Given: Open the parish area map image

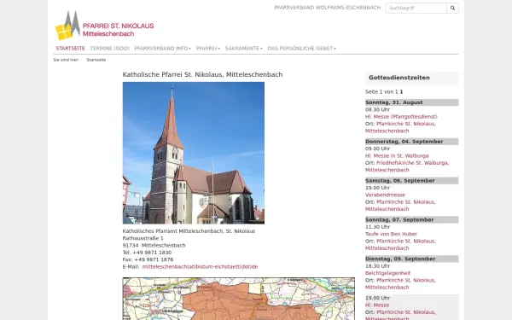Looking at the screenshot, I should tap(239, 299).
